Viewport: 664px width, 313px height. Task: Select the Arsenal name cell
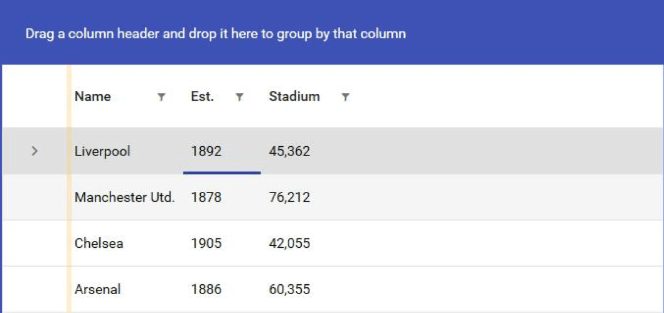126,289
